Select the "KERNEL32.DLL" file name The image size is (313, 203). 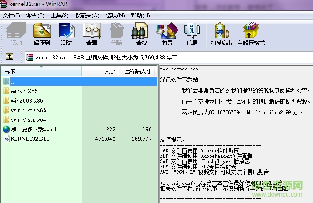point(30,139)
